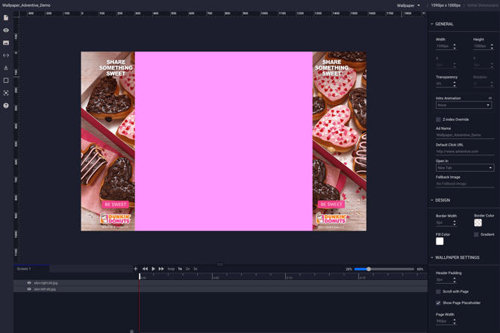Enable the Z-index Override checkbox
The image size is (500, 333).
click(438, 119)
